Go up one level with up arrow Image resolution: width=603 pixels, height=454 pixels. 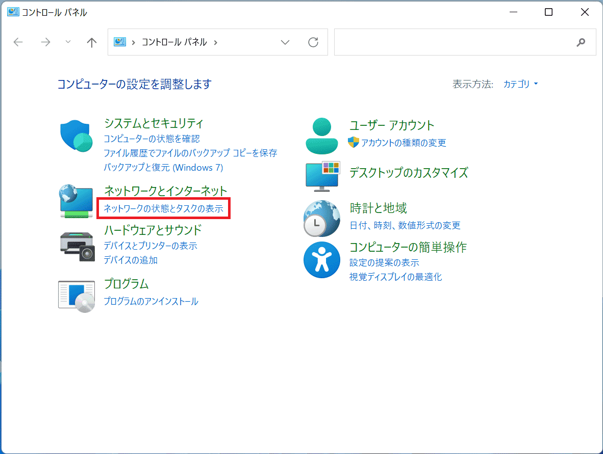point(92,42)
